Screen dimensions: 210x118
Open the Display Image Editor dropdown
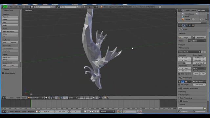(x=197, y=41)
